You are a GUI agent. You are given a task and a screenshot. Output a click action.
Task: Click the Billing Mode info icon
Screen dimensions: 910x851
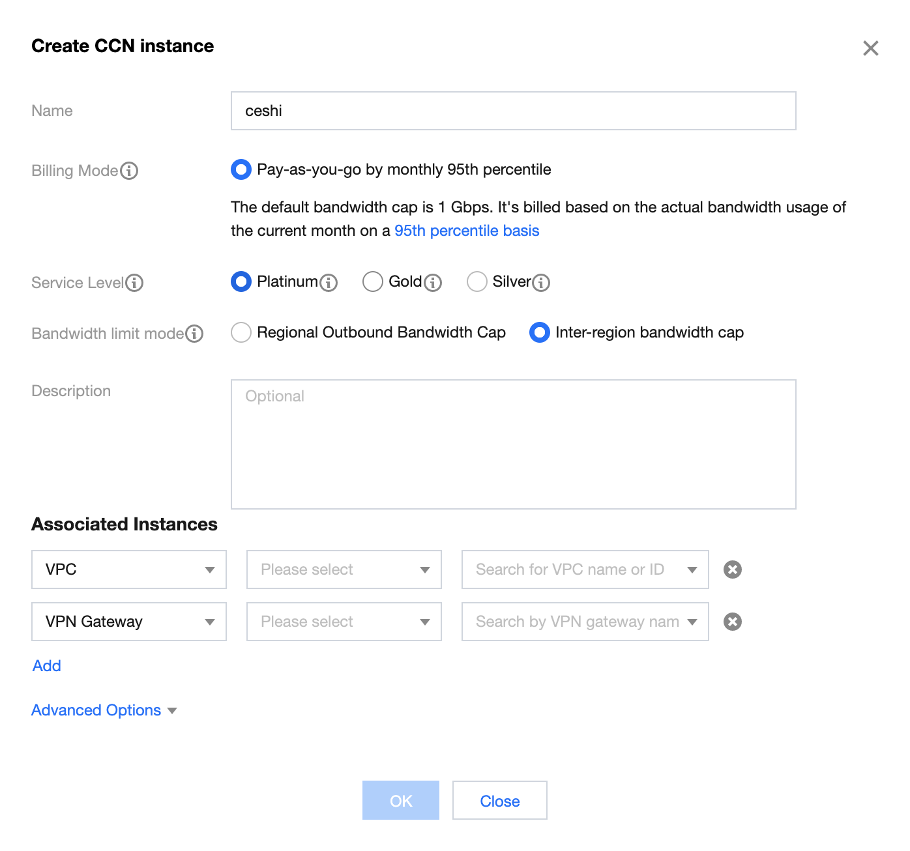point(129,171)
